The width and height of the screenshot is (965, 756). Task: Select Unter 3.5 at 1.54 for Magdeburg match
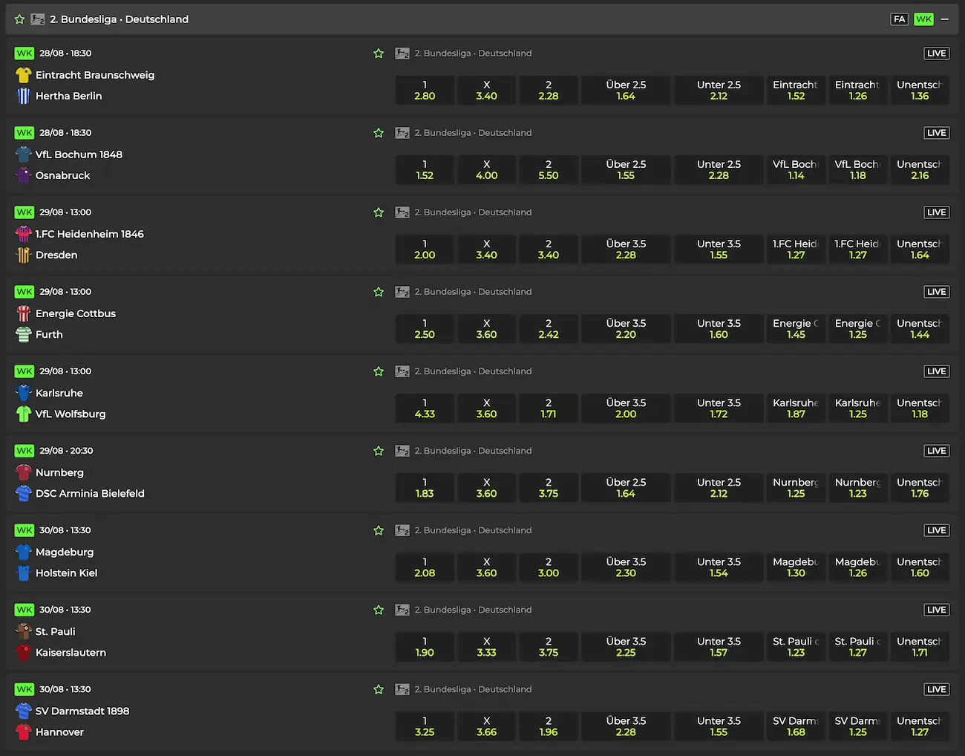[719, 567]
